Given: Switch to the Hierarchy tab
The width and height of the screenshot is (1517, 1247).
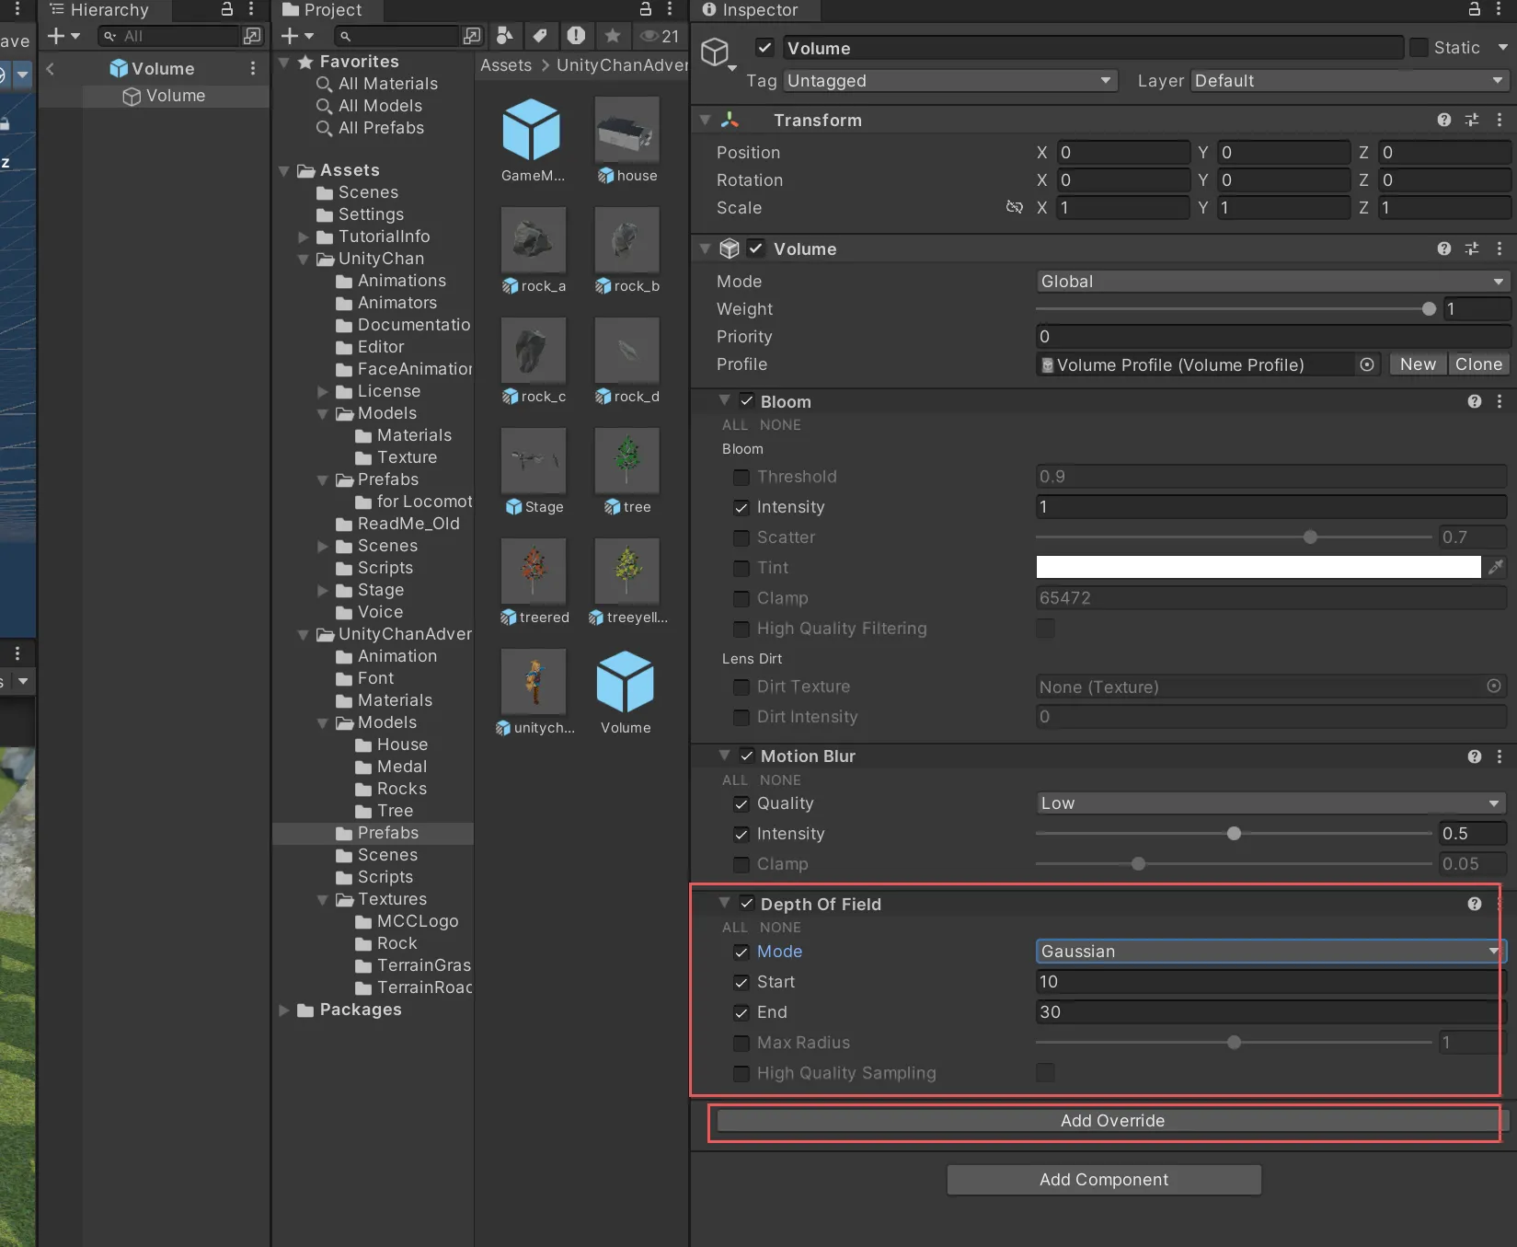Looking at the screenshot, I should pyautogui.click(x=99, y=10).
